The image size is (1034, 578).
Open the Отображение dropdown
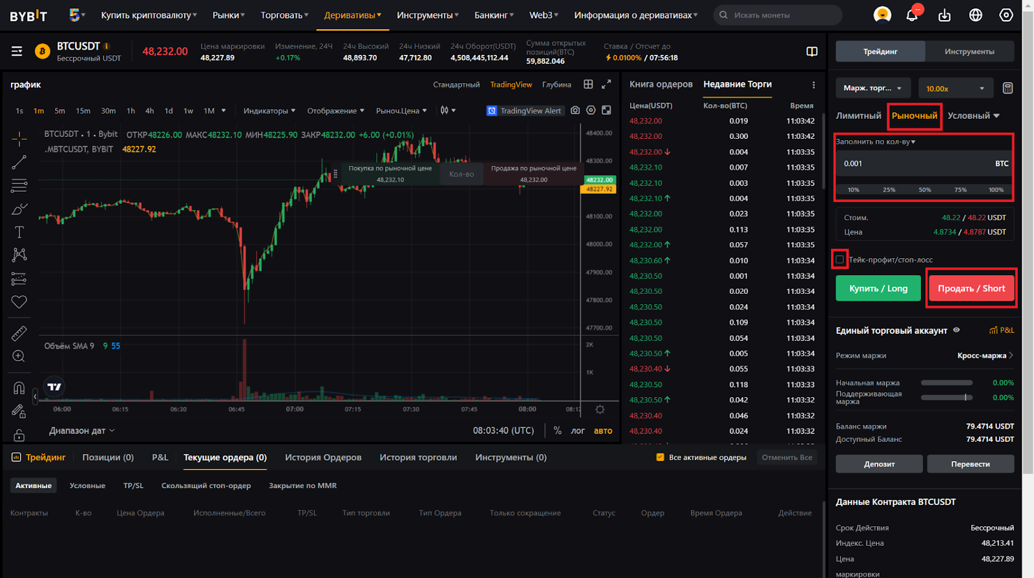335,110
